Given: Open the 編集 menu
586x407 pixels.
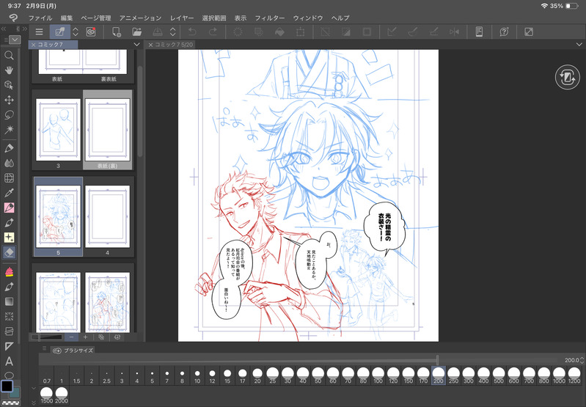Looking at the screenshot, I should (x=67, y=18).
